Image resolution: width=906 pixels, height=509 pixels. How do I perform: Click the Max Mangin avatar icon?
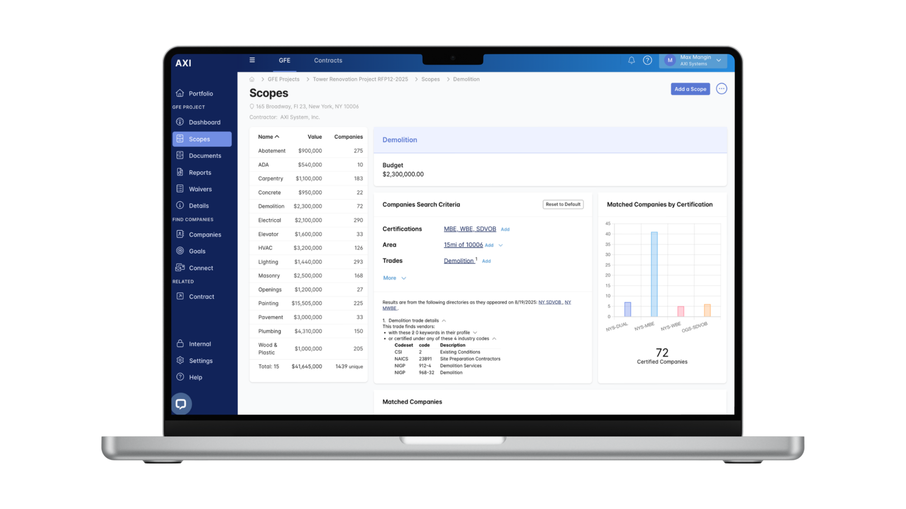(x=670, y=60)
